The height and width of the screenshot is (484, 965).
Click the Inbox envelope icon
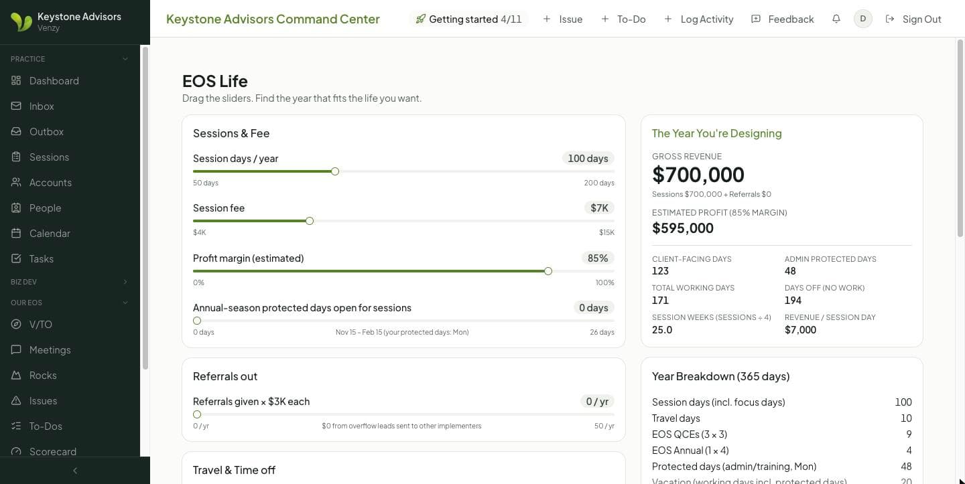point(16,106)
